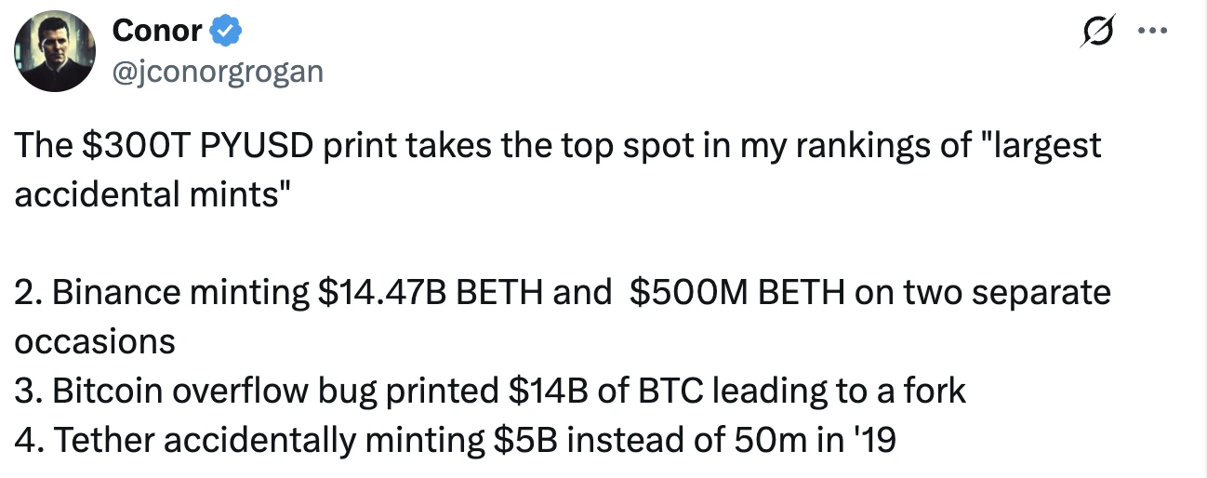The image size is (1207, 478).
Task: Click the words "leading to a fork"
Action: point(842,391)
